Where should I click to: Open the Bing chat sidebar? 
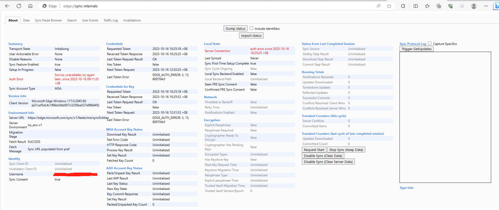point(496,6)
